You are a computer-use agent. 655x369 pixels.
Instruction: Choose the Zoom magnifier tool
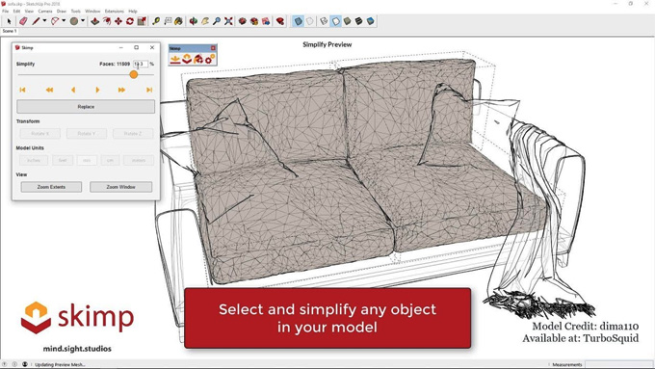click(217, 21)
